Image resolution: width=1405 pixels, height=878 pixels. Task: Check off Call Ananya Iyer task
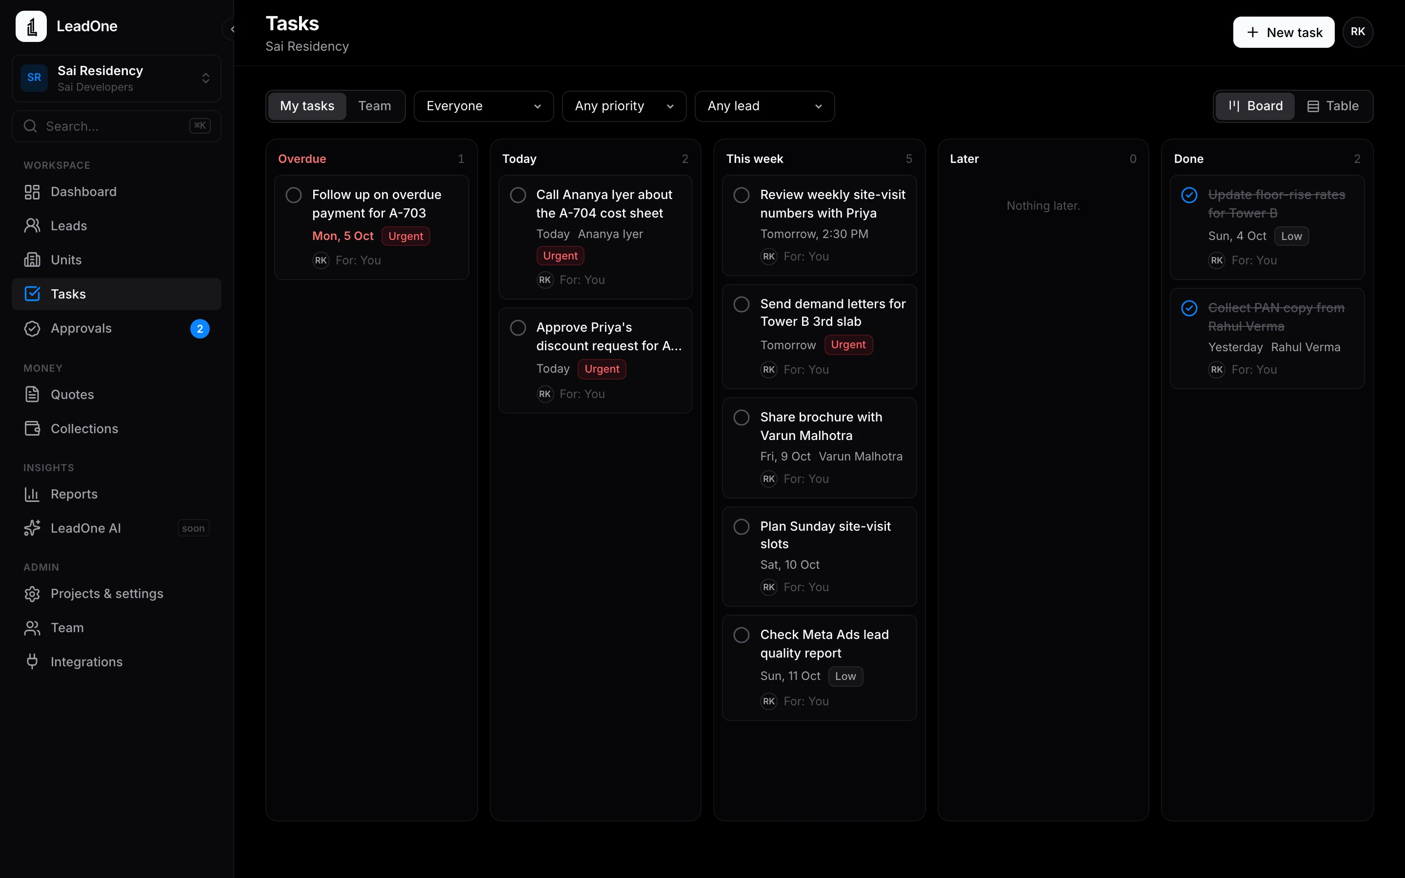click(x=518, y=195)
